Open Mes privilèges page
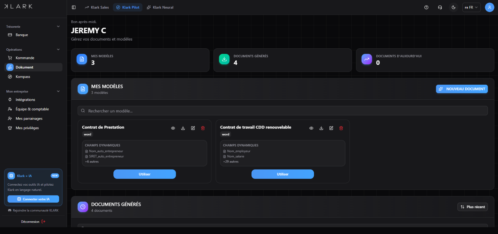 33,128
